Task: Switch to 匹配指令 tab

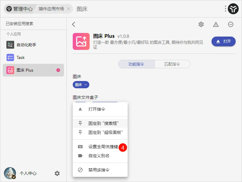Action: [172, 64]
